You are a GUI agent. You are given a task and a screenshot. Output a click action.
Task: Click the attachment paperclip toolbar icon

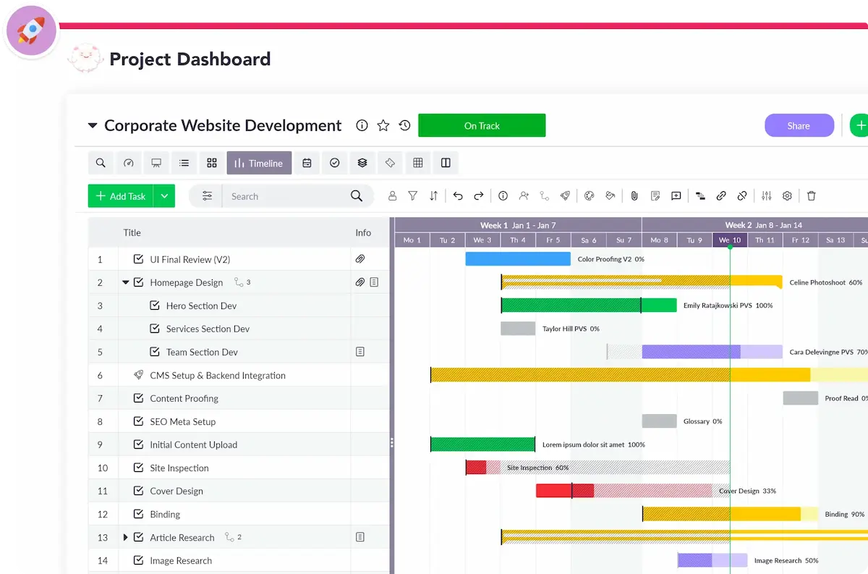pos(634,196)
